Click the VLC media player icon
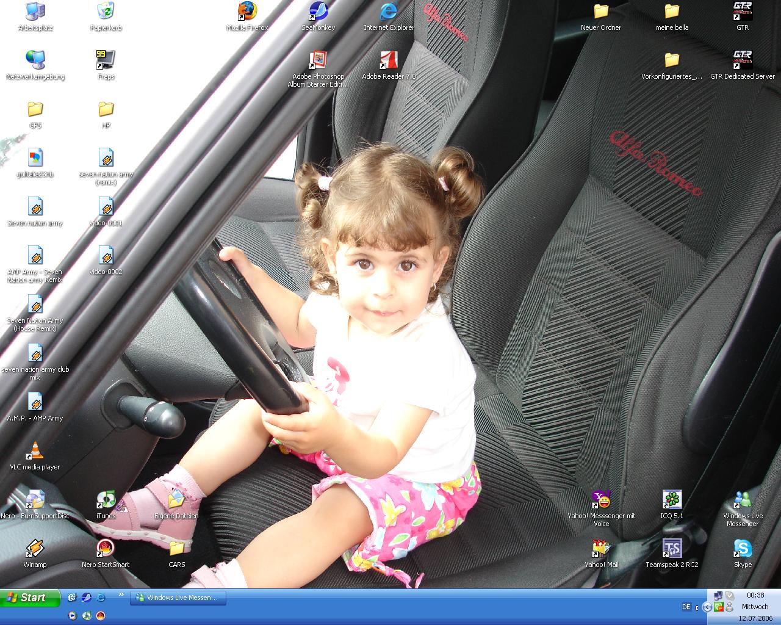 coord(35,451)
